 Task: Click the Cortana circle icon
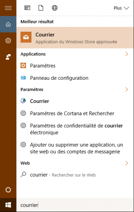(x=8, y=190)
